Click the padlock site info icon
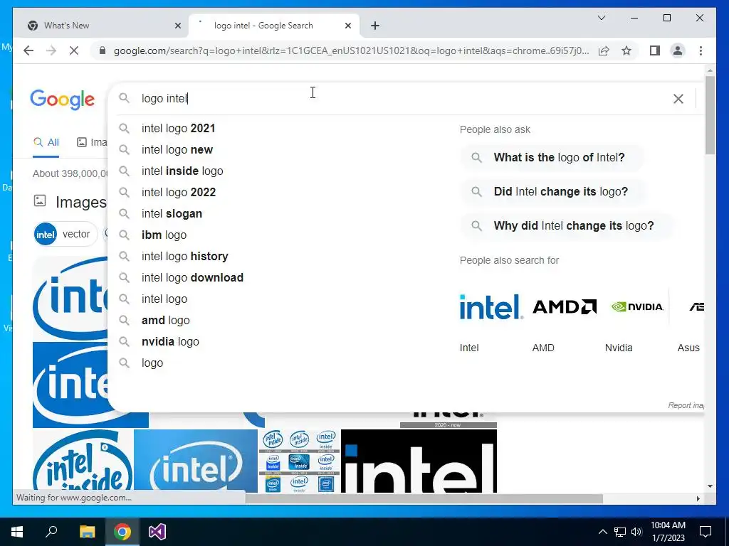 click(103, 50)
